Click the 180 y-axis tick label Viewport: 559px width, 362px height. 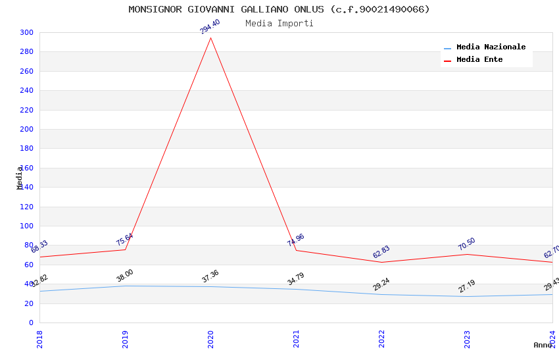(x=26, y=148)
